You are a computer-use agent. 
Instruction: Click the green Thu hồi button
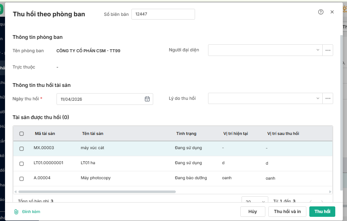(322, 211)
